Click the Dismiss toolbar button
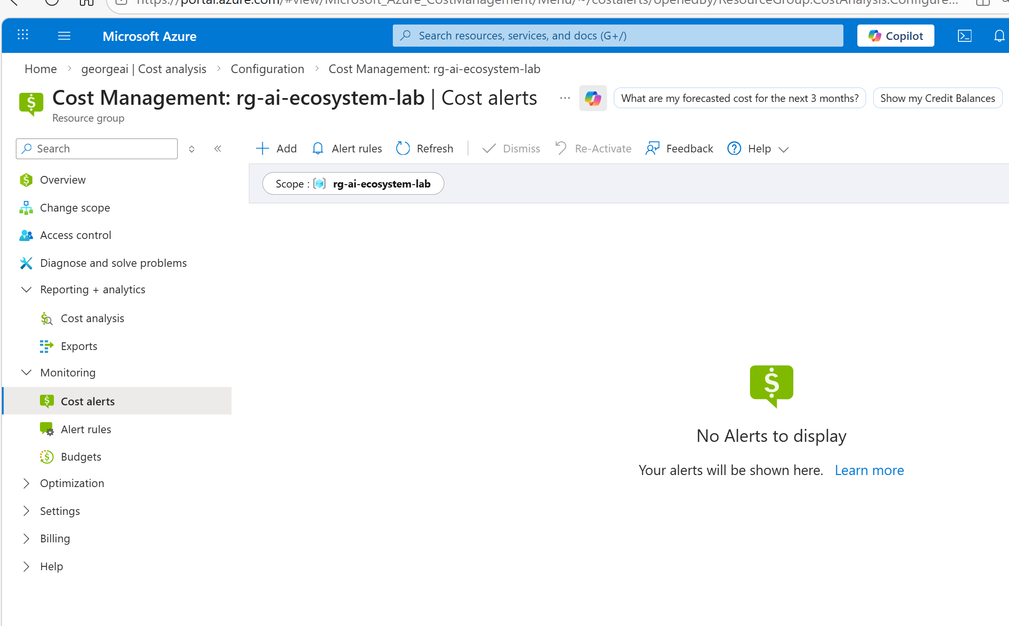Image resolution: width=1009 pixels, height=626 pixels. point(511,149)
